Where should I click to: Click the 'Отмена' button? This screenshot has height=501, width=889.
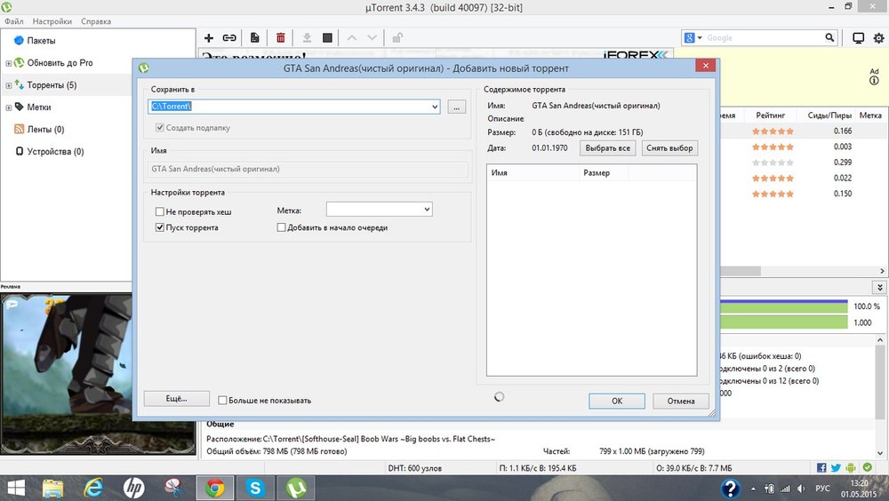681,401
